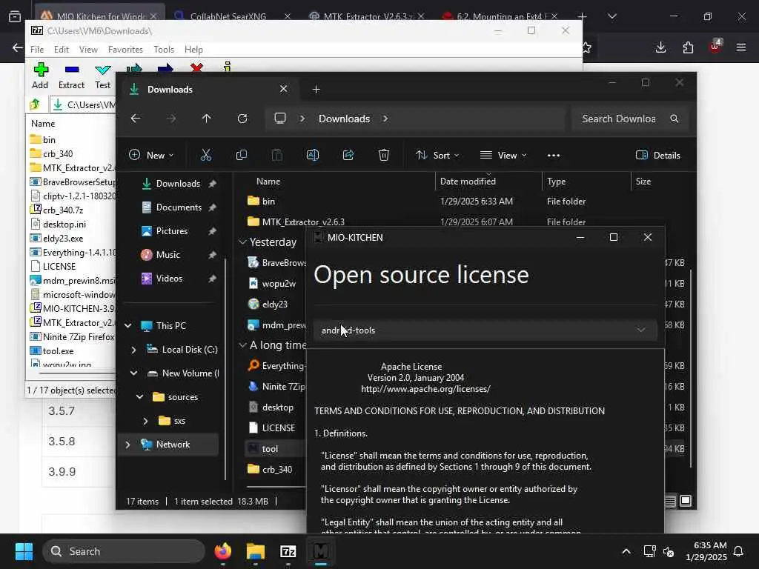Open the View menu in 7-Zip
The image size is (759, 569).
click(89, 50)
